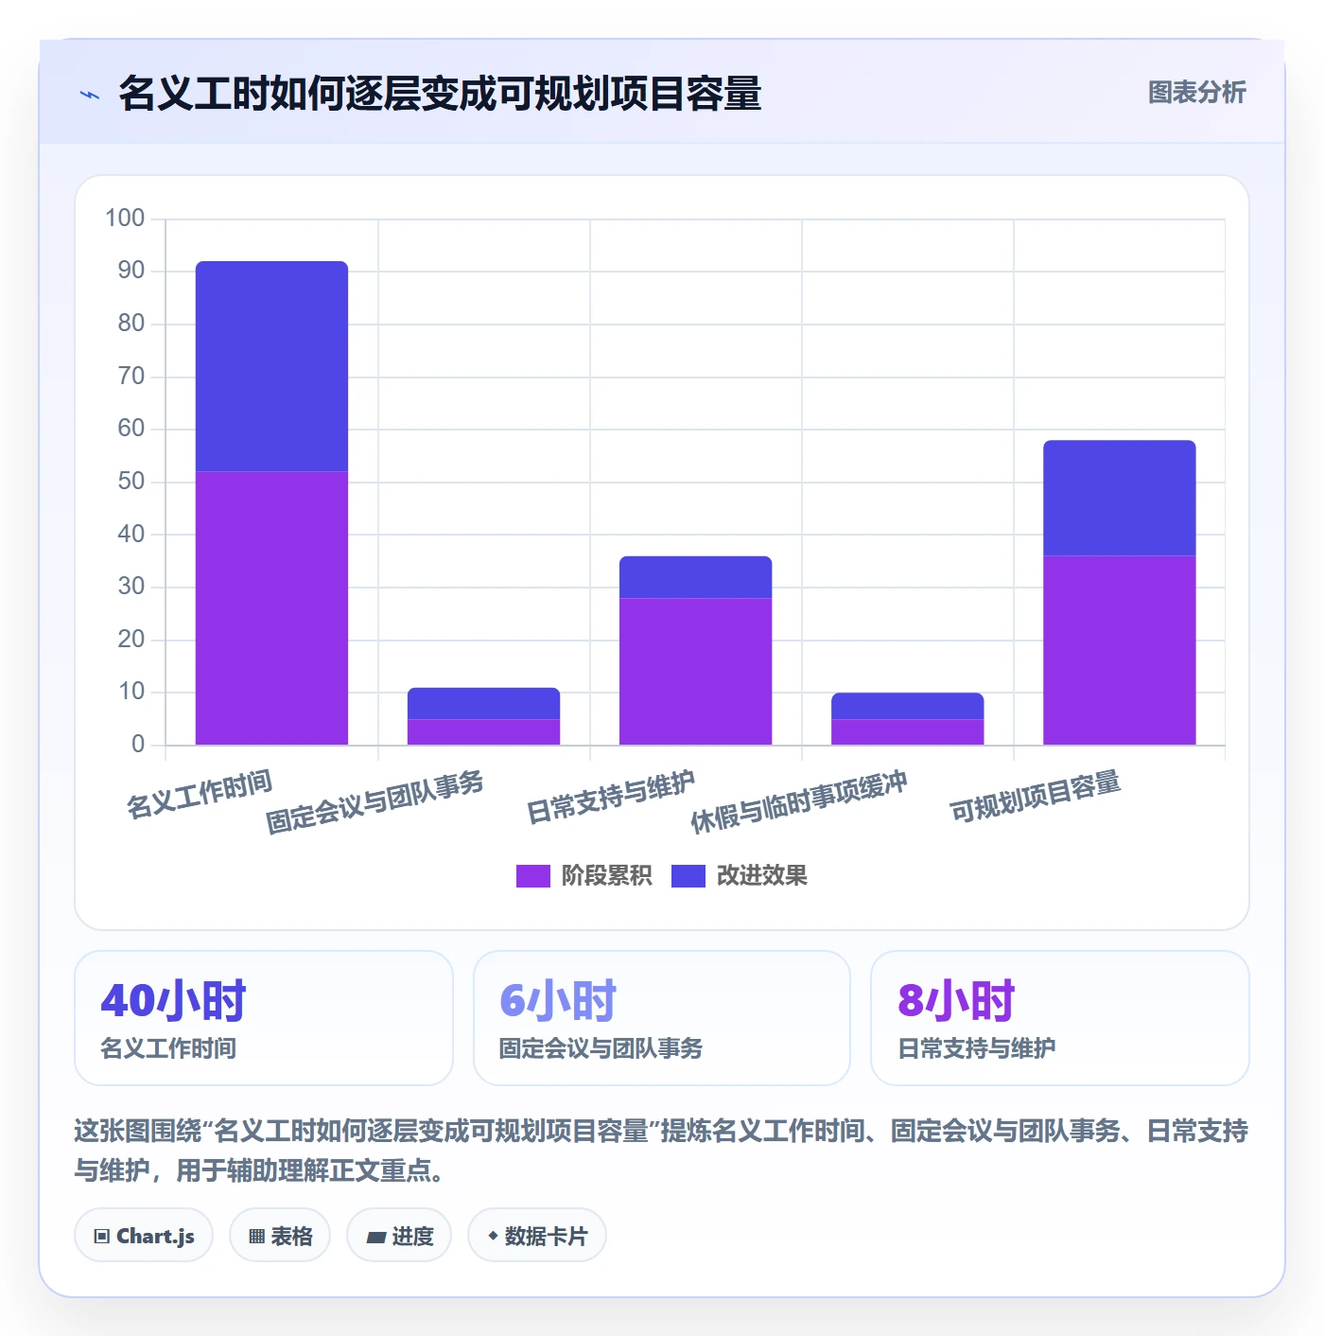The image size is (1324, 1336).
Task: Click the title 名义工时如何逐层变成可规划项目容量
Action: (440, 94)
